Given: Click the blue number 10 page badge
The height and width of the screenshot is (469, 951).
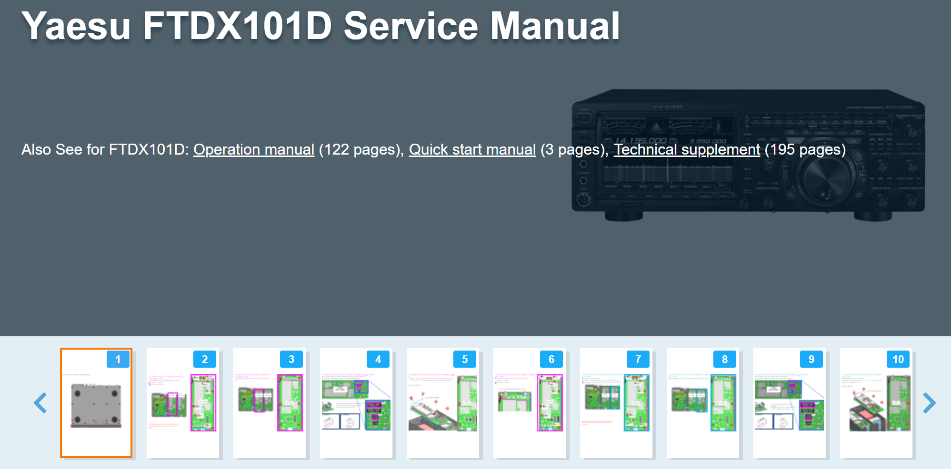Looking at the screenshot, I should (x=898, y=359).
